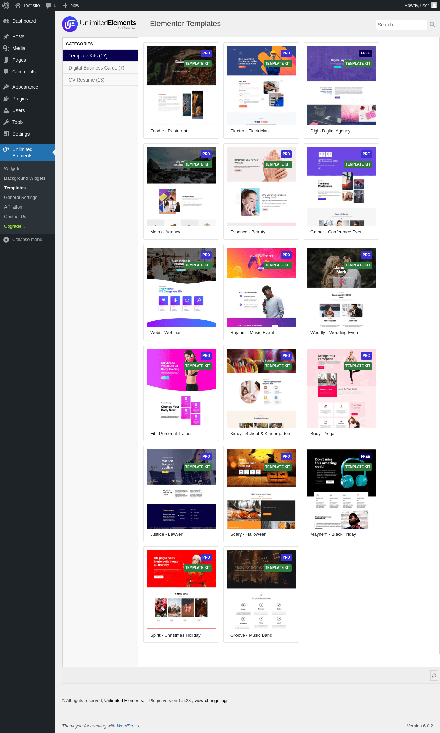Click the Posts pin icon
The width and height of the screenshot is (440, 733).
6,36
